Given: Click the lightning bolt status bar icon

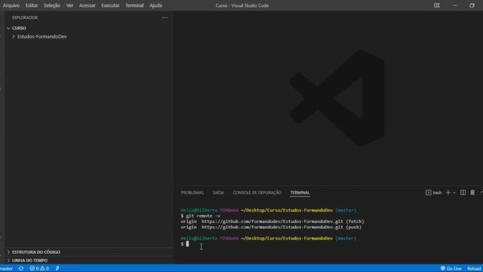Looking at the screenshot, I should [x=57, y=268].
